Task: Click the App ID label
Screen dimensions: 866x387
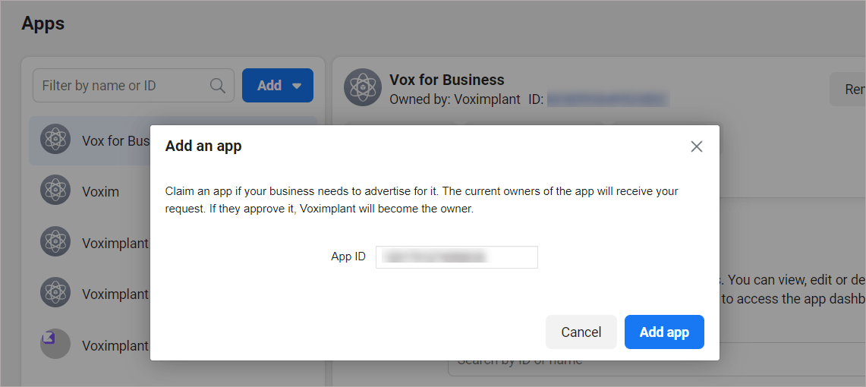Action: point(348,256)
